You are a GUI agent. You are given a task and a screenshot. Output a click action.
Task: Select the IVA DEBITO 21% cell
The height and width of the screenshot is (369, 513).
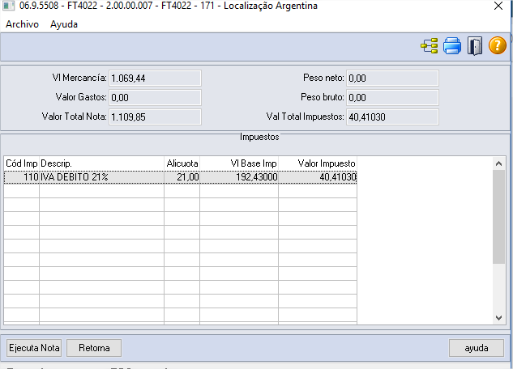(x=102, y=177)
